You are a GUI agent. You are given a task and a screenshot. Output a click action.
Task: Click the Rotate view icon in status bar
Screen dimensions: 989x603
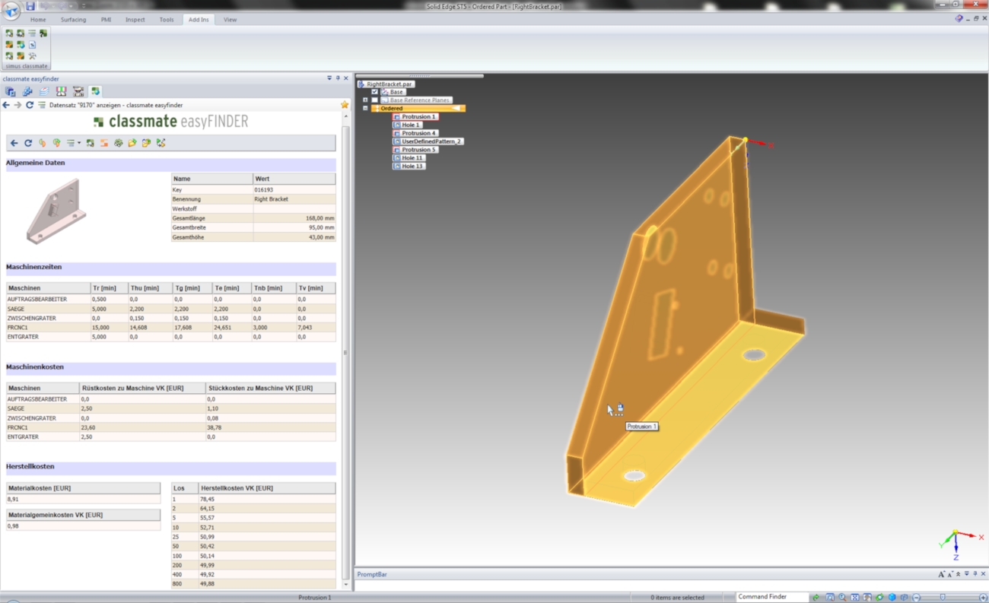[879, 598]
